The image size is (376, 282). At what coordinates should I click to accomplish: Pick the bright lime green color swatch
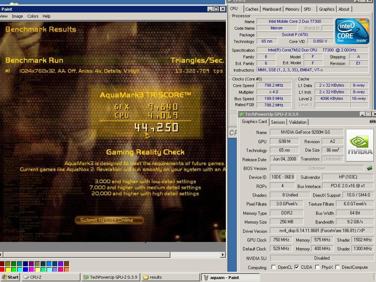[x=14, y=270]
